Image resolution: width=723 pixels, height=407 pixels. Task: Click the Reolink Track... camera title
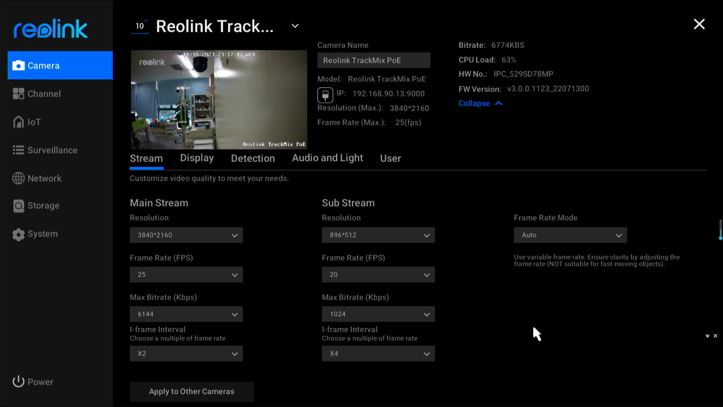(x=215, y=26)
